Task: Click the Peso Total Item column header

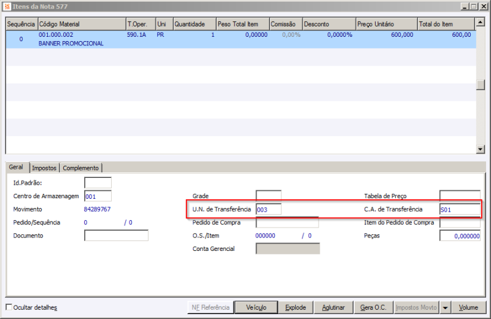Action: [243, 24]
